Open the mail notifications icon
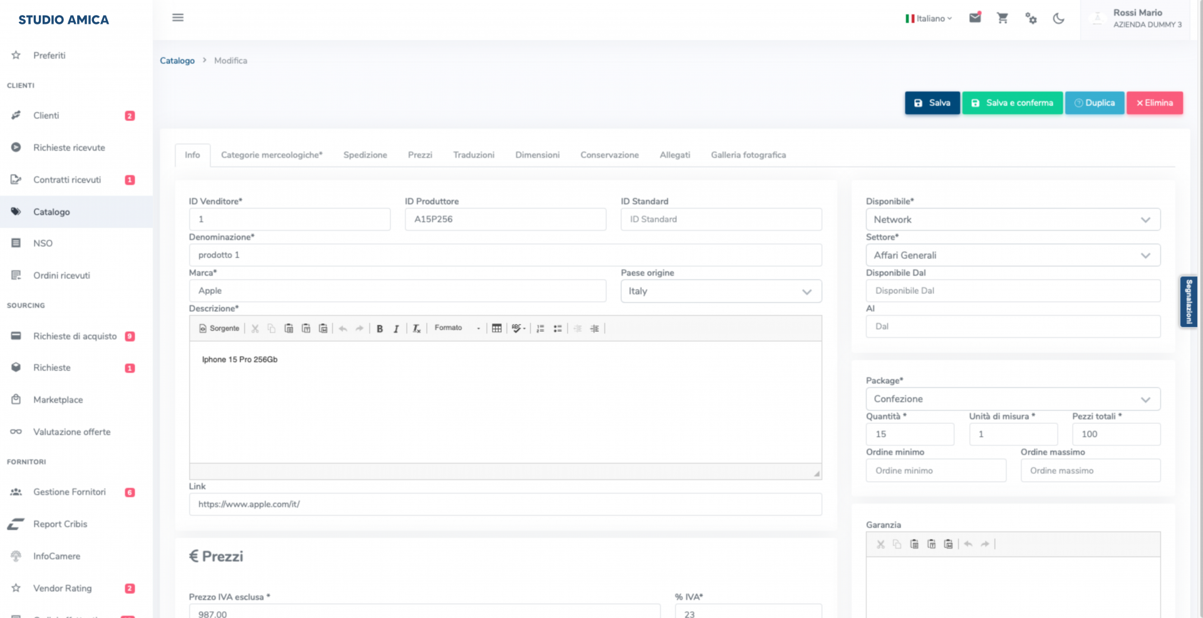This screenshot has width=1203, height=618. point(975,18)
